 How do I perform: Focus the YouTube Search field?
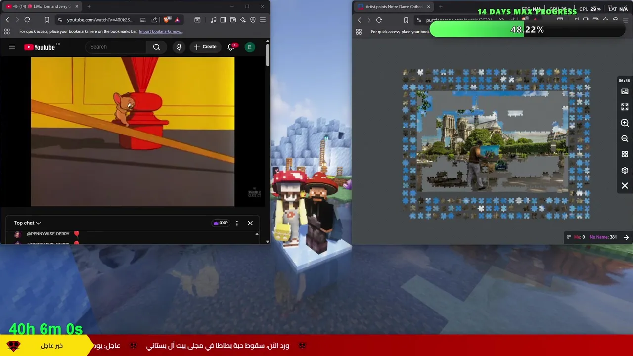[x=116, y=47]
